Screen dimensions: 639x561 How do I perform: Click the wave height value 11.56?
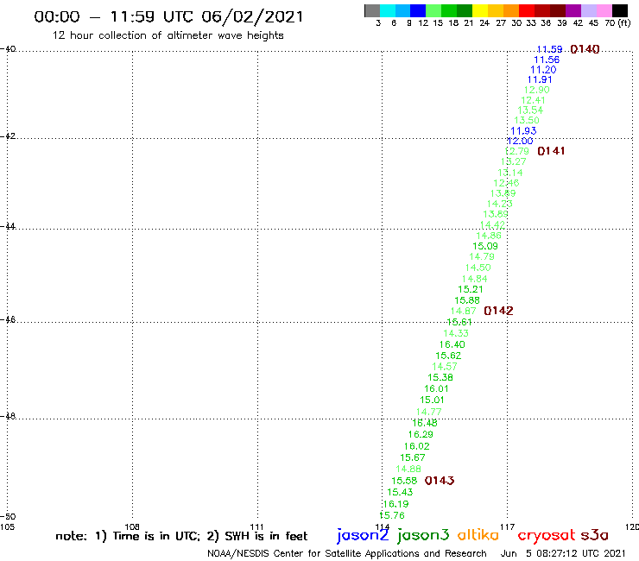(547, 60)
